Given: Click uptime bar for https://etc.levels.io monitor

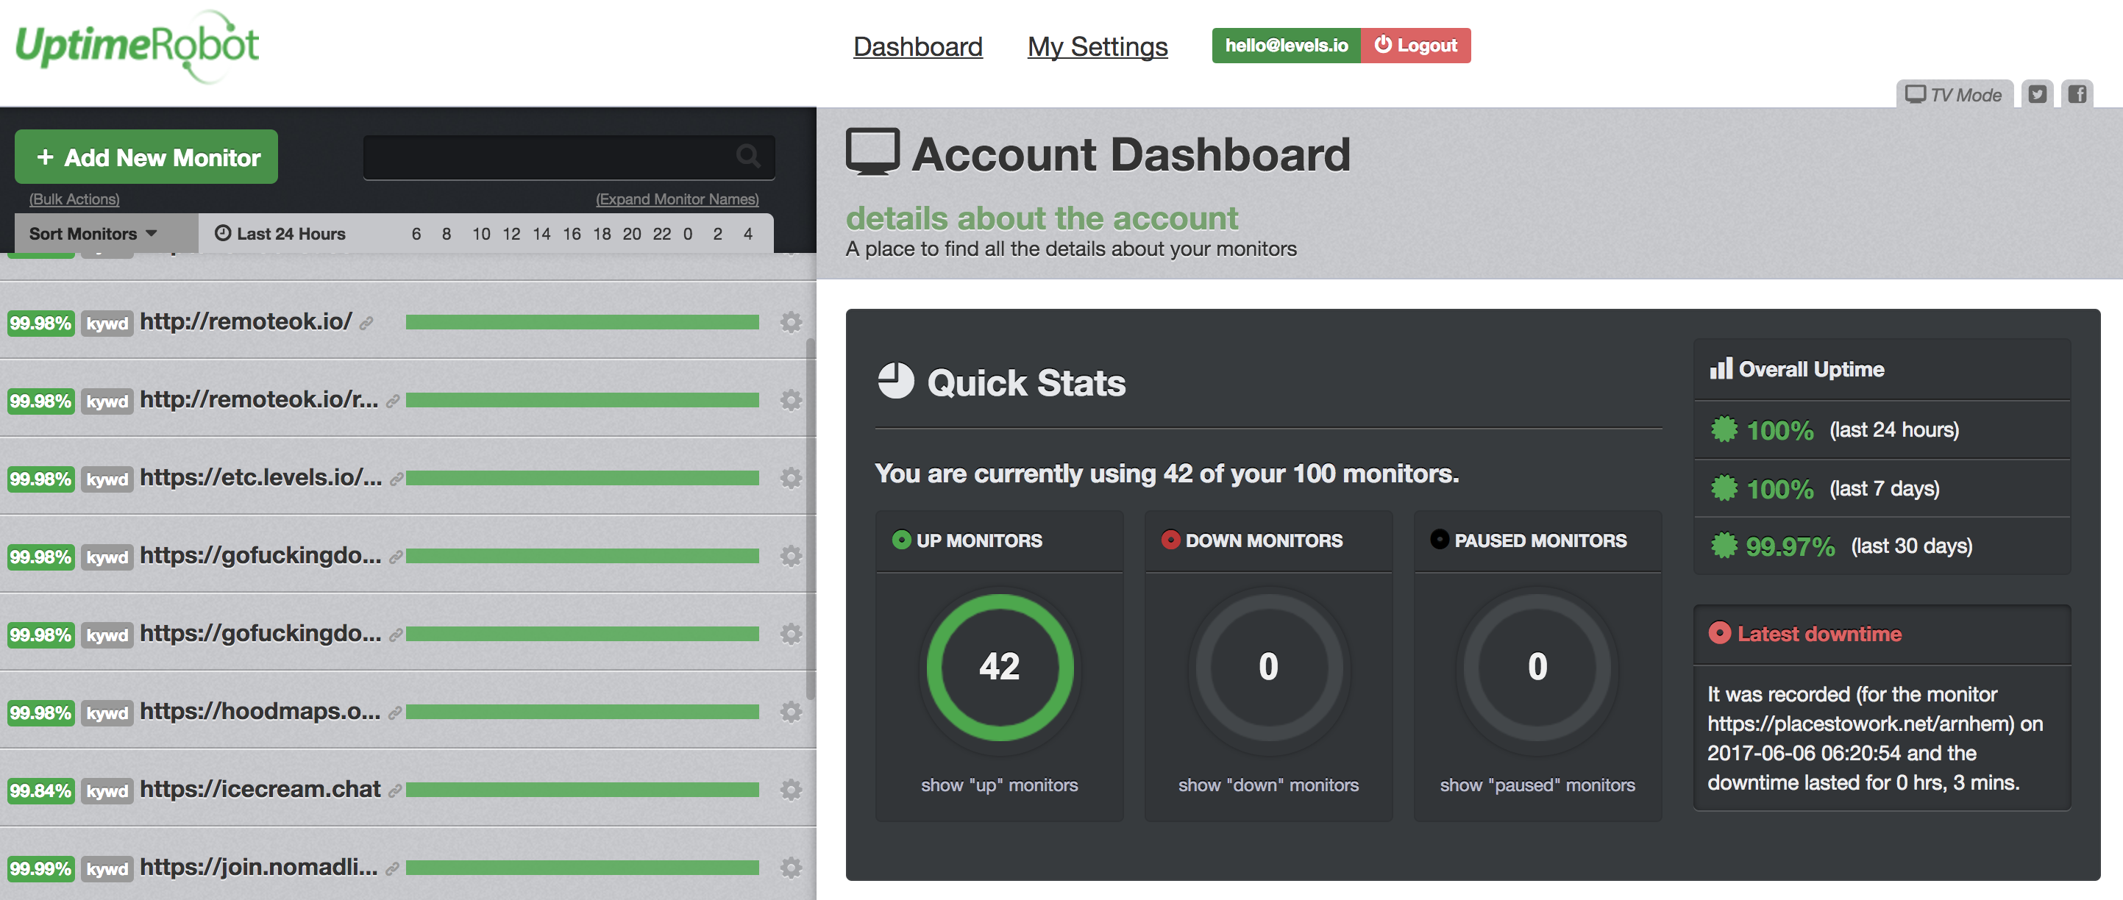Looking at the screenshot, I should coord(582,479).
